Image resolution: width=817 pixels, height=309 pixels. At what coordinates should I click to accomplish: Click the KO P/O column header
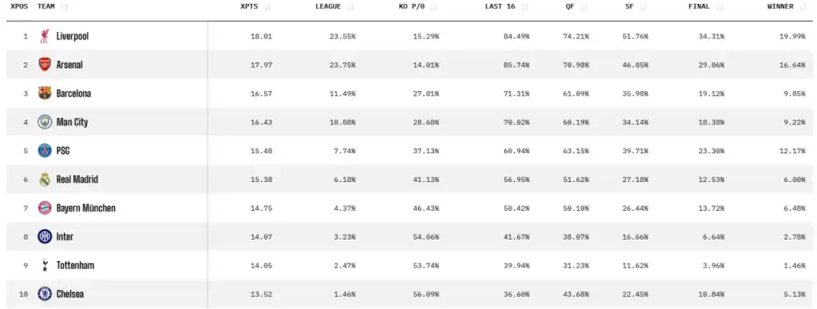[418, 6]
